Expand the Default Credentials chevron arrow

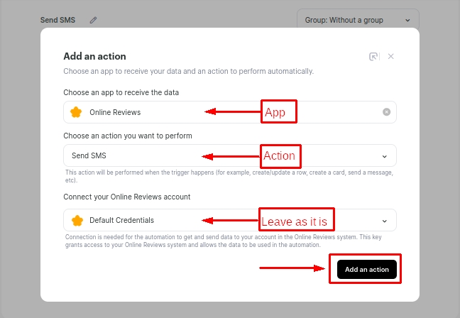(x=385, y=220)
